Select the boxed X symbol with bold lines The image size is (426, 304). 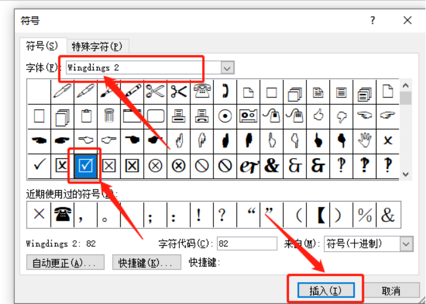[x=132, y=166]
